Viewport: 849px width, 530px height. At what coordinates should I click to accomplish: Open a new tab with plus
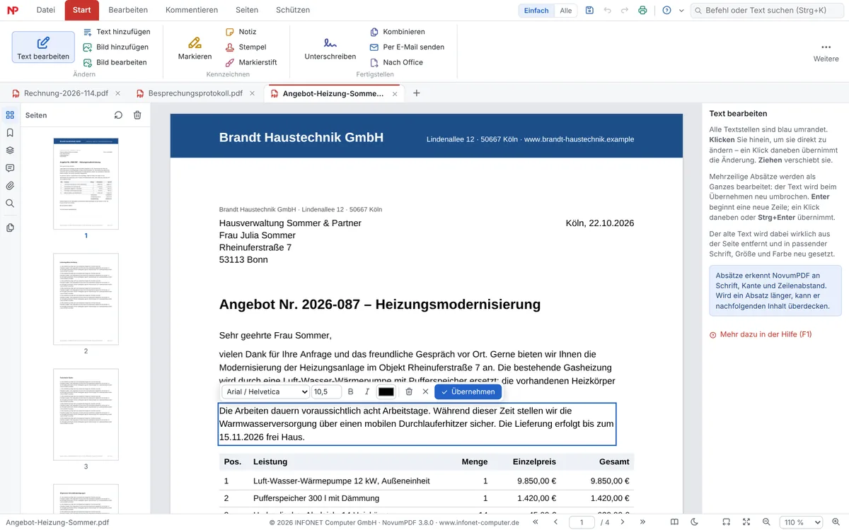click(x=417, y=93)
